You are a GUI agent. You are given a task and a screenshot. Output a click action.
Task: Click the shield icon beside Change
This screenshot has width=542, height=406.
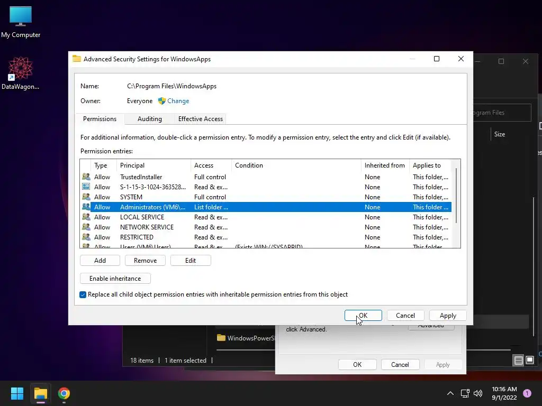tap(162, 101)
